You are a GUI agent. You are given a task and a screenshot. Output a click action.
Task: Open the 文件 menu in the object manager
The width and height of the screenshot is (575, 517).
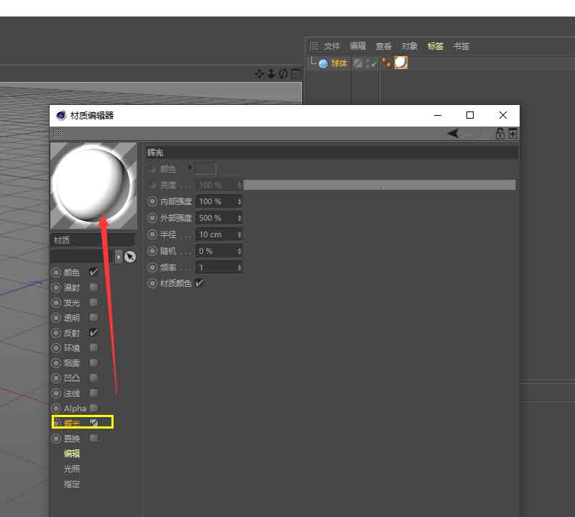[332, 46]
